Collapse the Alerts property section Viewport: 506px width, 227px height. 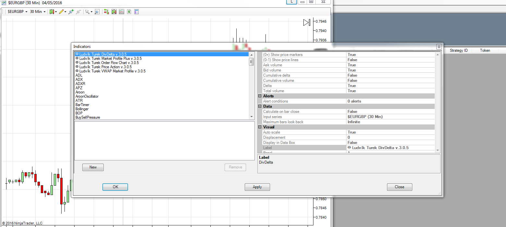260,96
